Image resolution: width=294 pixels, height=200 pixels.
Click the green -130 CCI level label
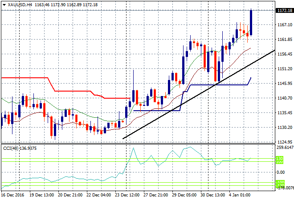280,185
